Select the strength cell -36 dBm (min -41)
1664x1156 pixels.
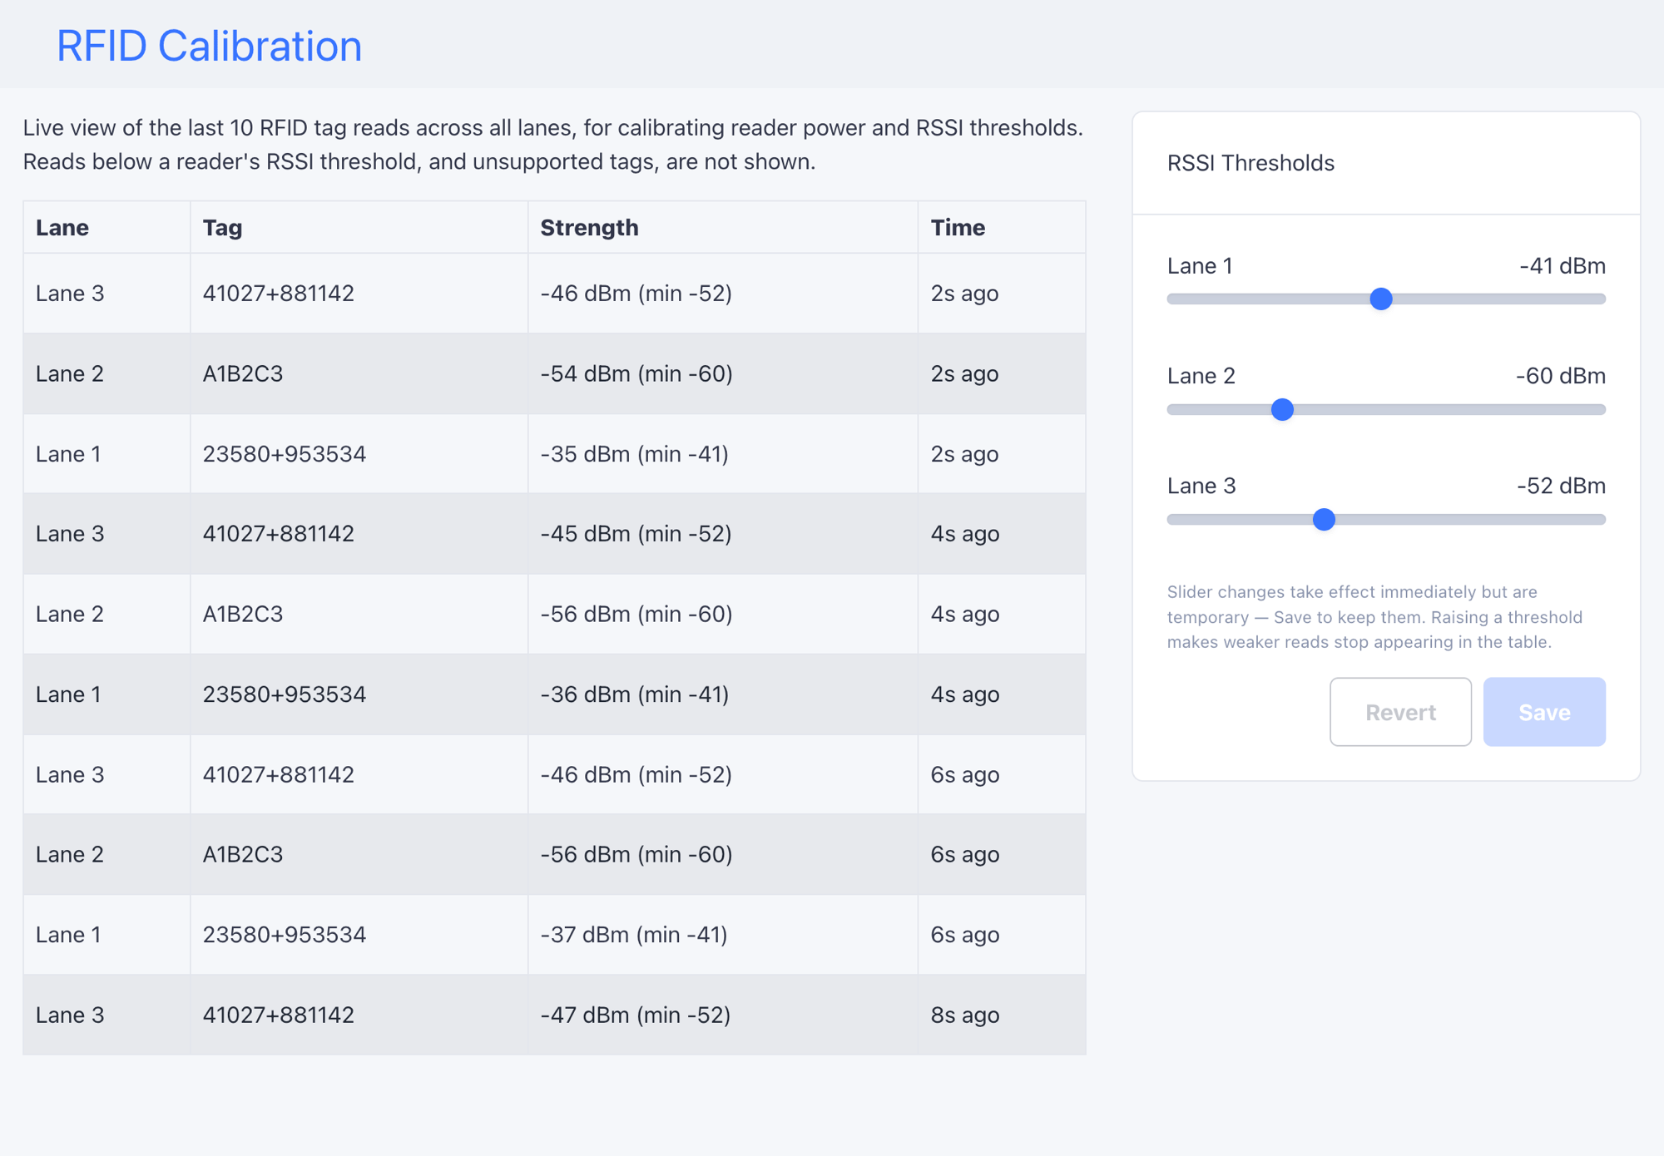click(723, 694)
